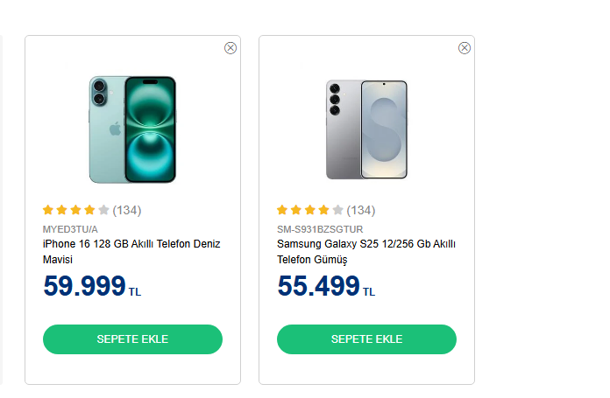Image resolution: width=610 pixels, height=398 pixels.
Task: Open the iPhone 16 review count (134)
Action: pos(127,210)
